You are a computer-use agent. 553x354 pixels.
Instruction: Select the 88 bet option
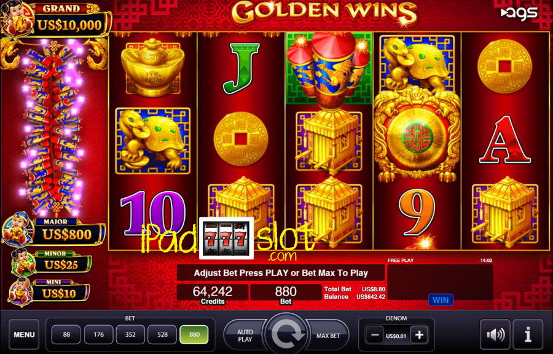click(66, 334)
